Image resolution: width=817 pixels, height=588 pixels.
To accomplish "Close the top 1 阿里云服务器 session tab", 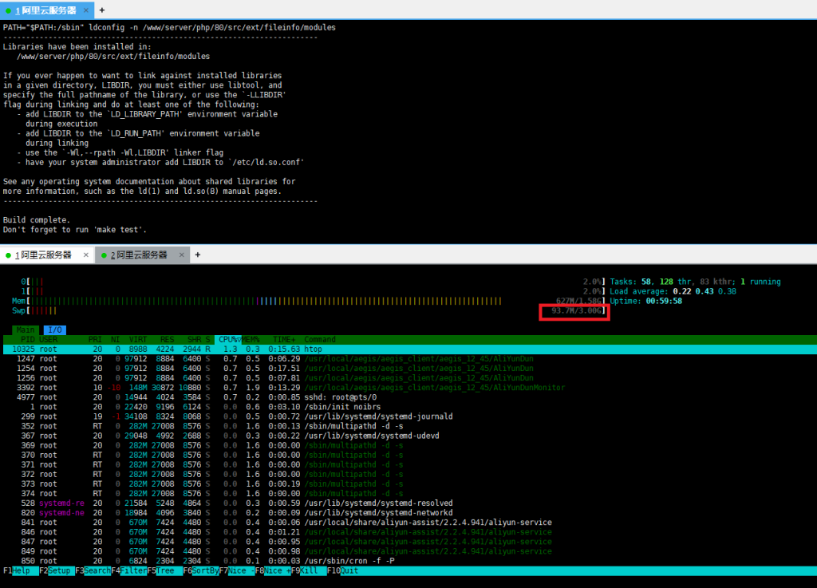I will tap(86, 10).
